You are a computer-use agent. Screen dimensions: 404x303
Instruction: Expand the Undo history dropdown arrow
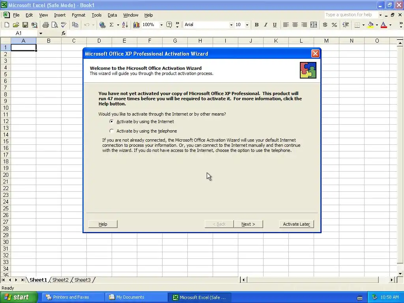coord(93,25)
